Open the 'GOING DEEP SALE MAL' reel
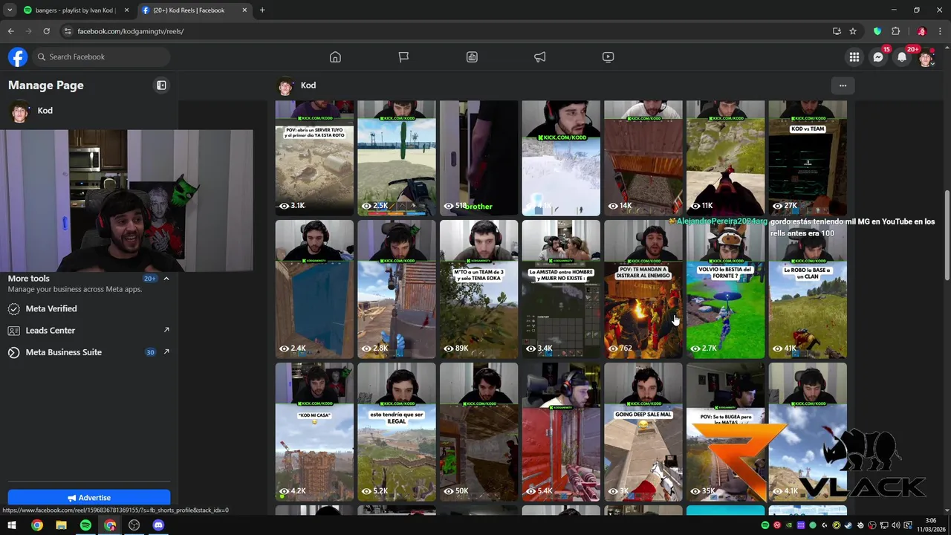 pyautogui.click(x=643, y=432)
